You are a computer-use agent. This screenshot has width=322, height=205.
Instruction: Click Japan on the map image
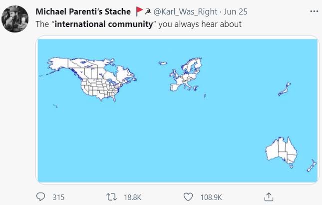pyautogui.click(x=286, y=89)
